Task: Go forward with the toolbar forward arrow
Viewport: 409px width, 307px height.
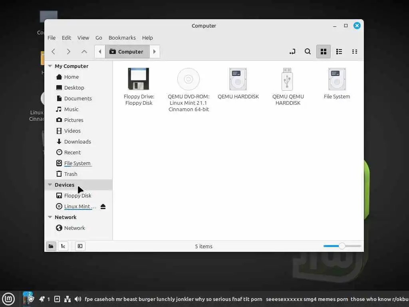Action: [69, 52]
